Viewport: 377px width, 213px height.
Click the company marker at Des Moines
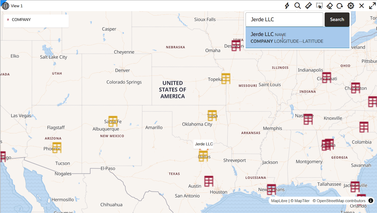pyautogui.click(x=236, y=46)
